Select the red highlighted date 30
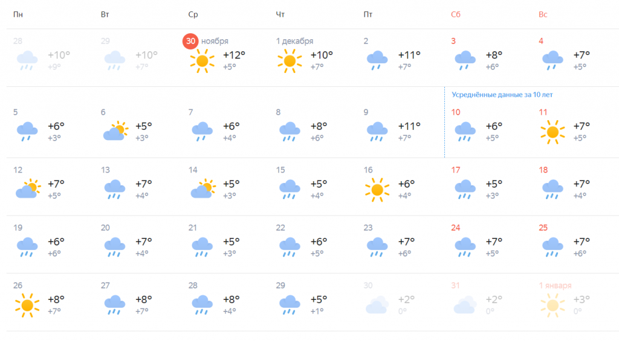The height and width of the screenshot is (341, 619). (x=190, y=41)
